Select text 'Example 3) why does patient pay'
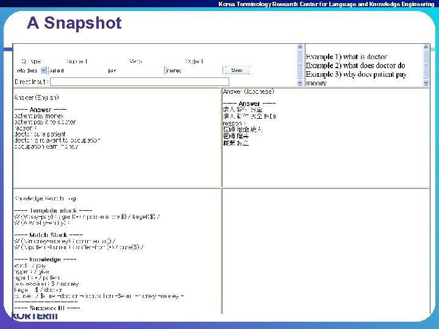 tap(356, 74)
